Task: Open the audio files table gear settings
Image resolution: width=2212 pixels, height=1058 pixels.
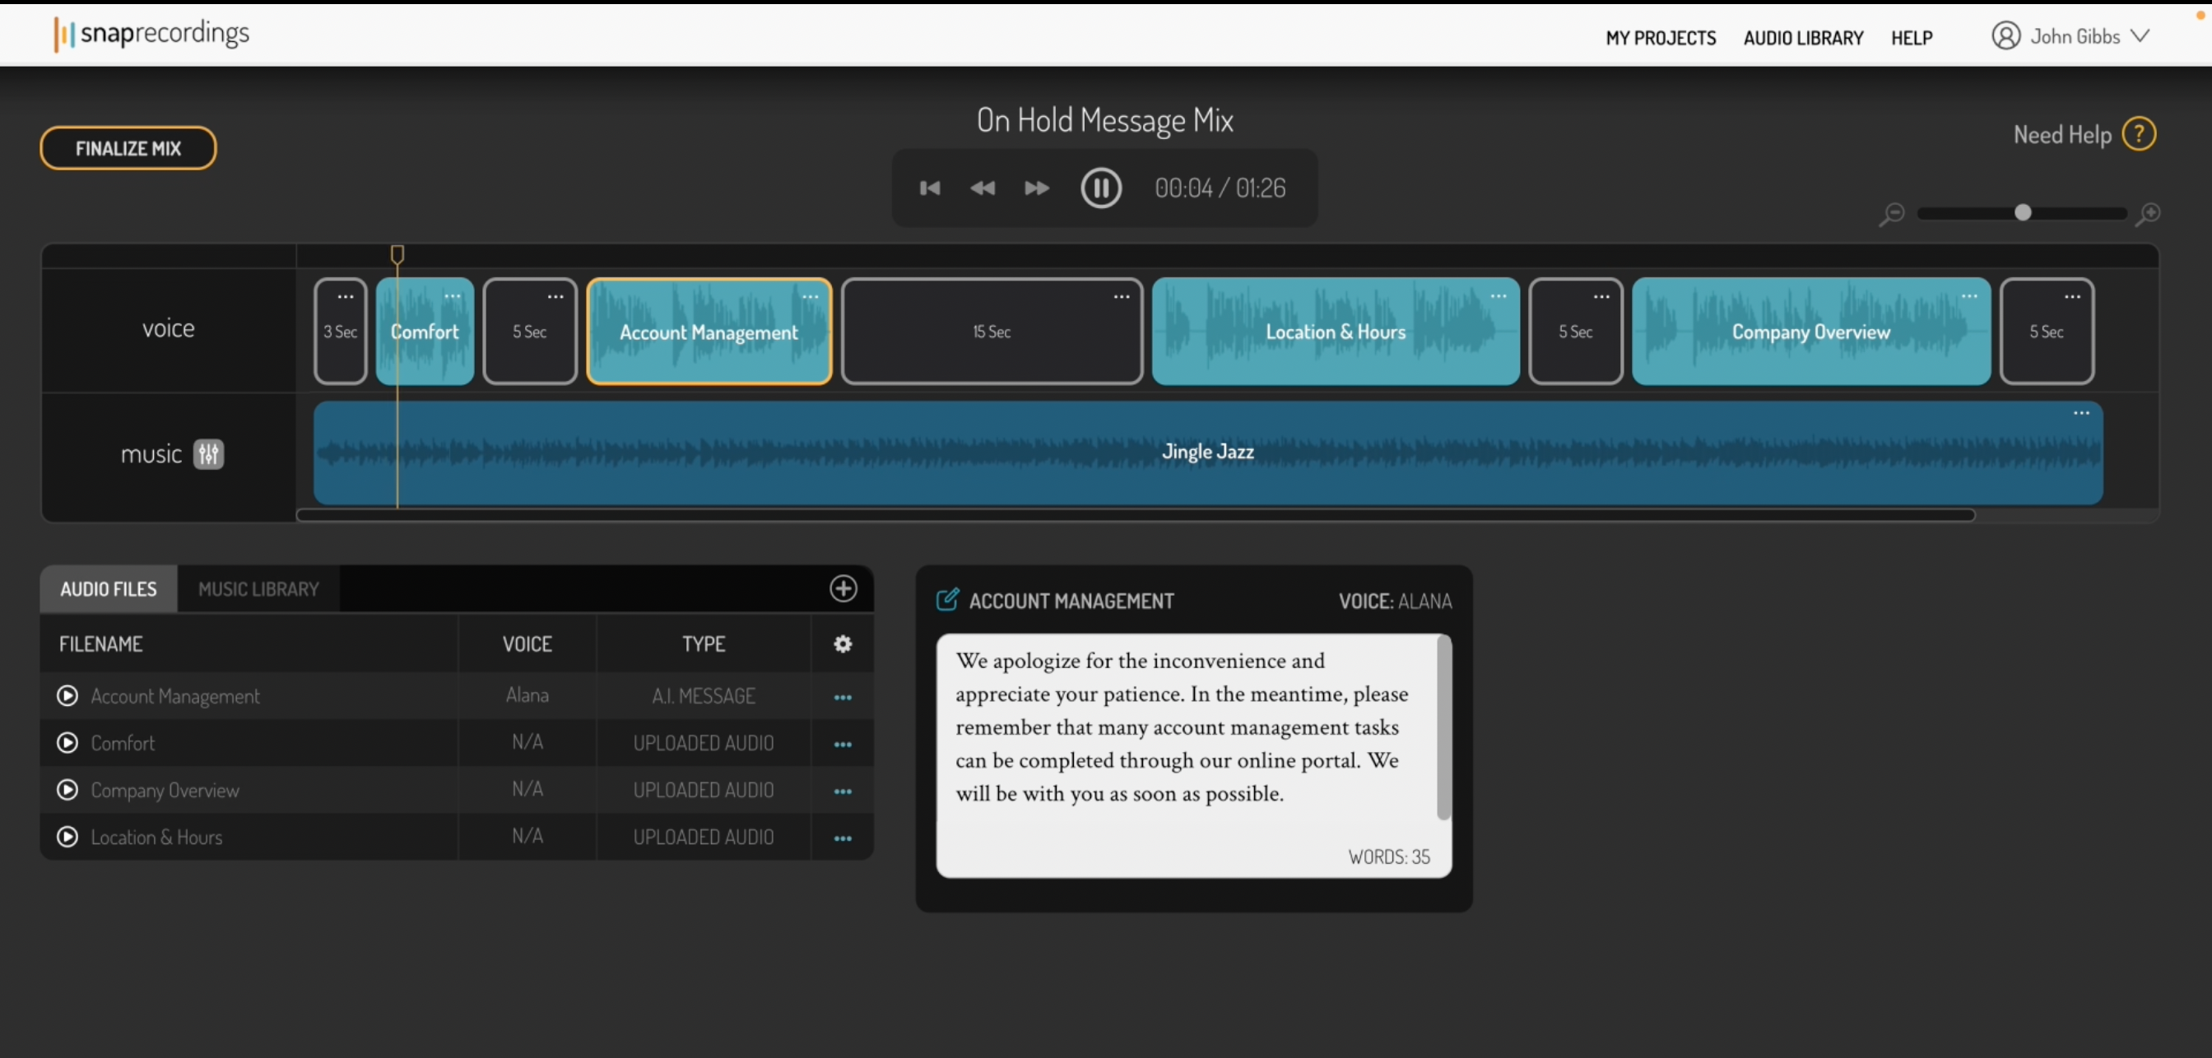Action: click(843, 644)
